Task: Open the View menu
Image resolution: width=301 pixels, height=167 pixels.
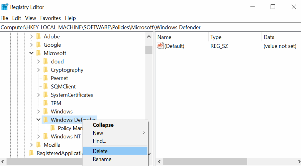Action: (30, 18)
